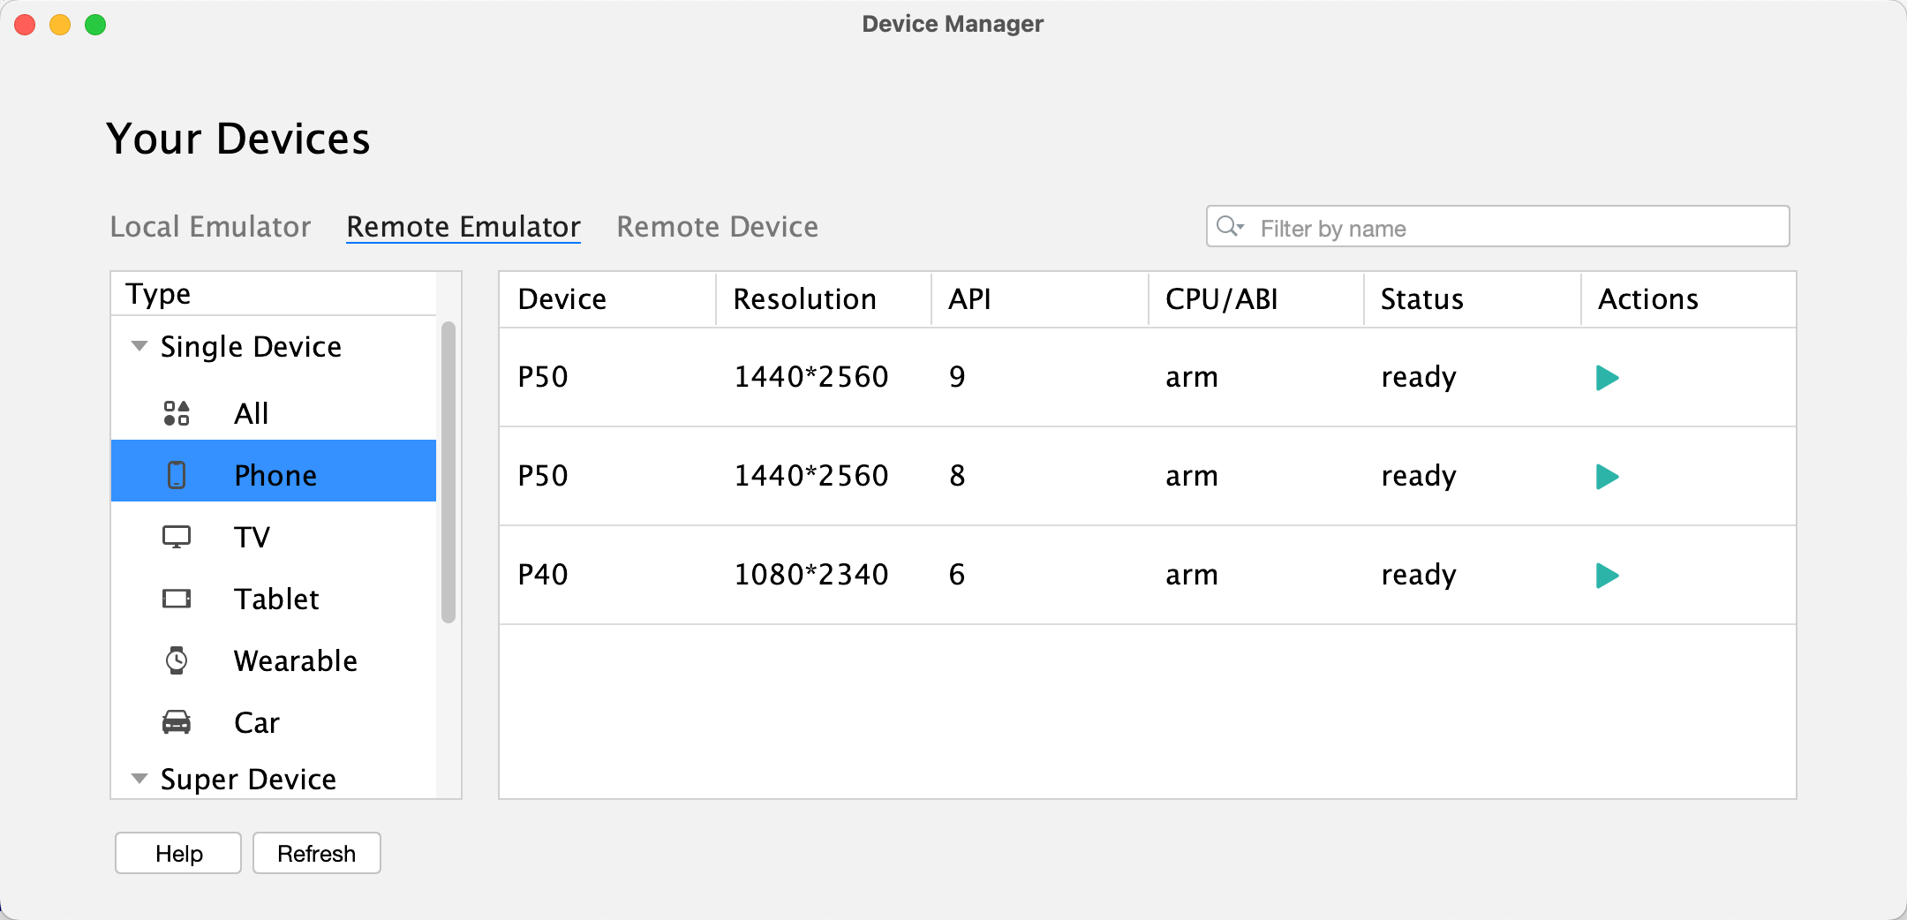Start the P50 API 9 emulator
The height and width of the screenshot is (920, 1907).
coord(1607,378)
